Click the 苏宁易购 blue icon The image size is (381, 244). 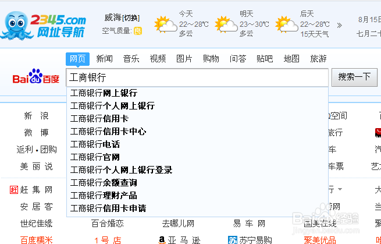[232, 241]
